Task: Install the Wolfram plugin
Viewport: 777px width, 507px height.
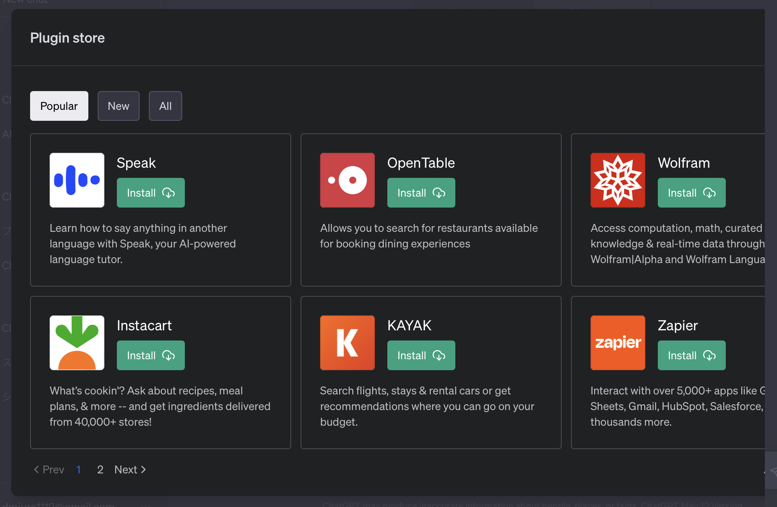Action: click(x=692, y=193)
